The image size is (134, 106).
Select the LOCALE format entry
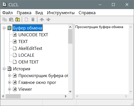[x=26, y=55]
